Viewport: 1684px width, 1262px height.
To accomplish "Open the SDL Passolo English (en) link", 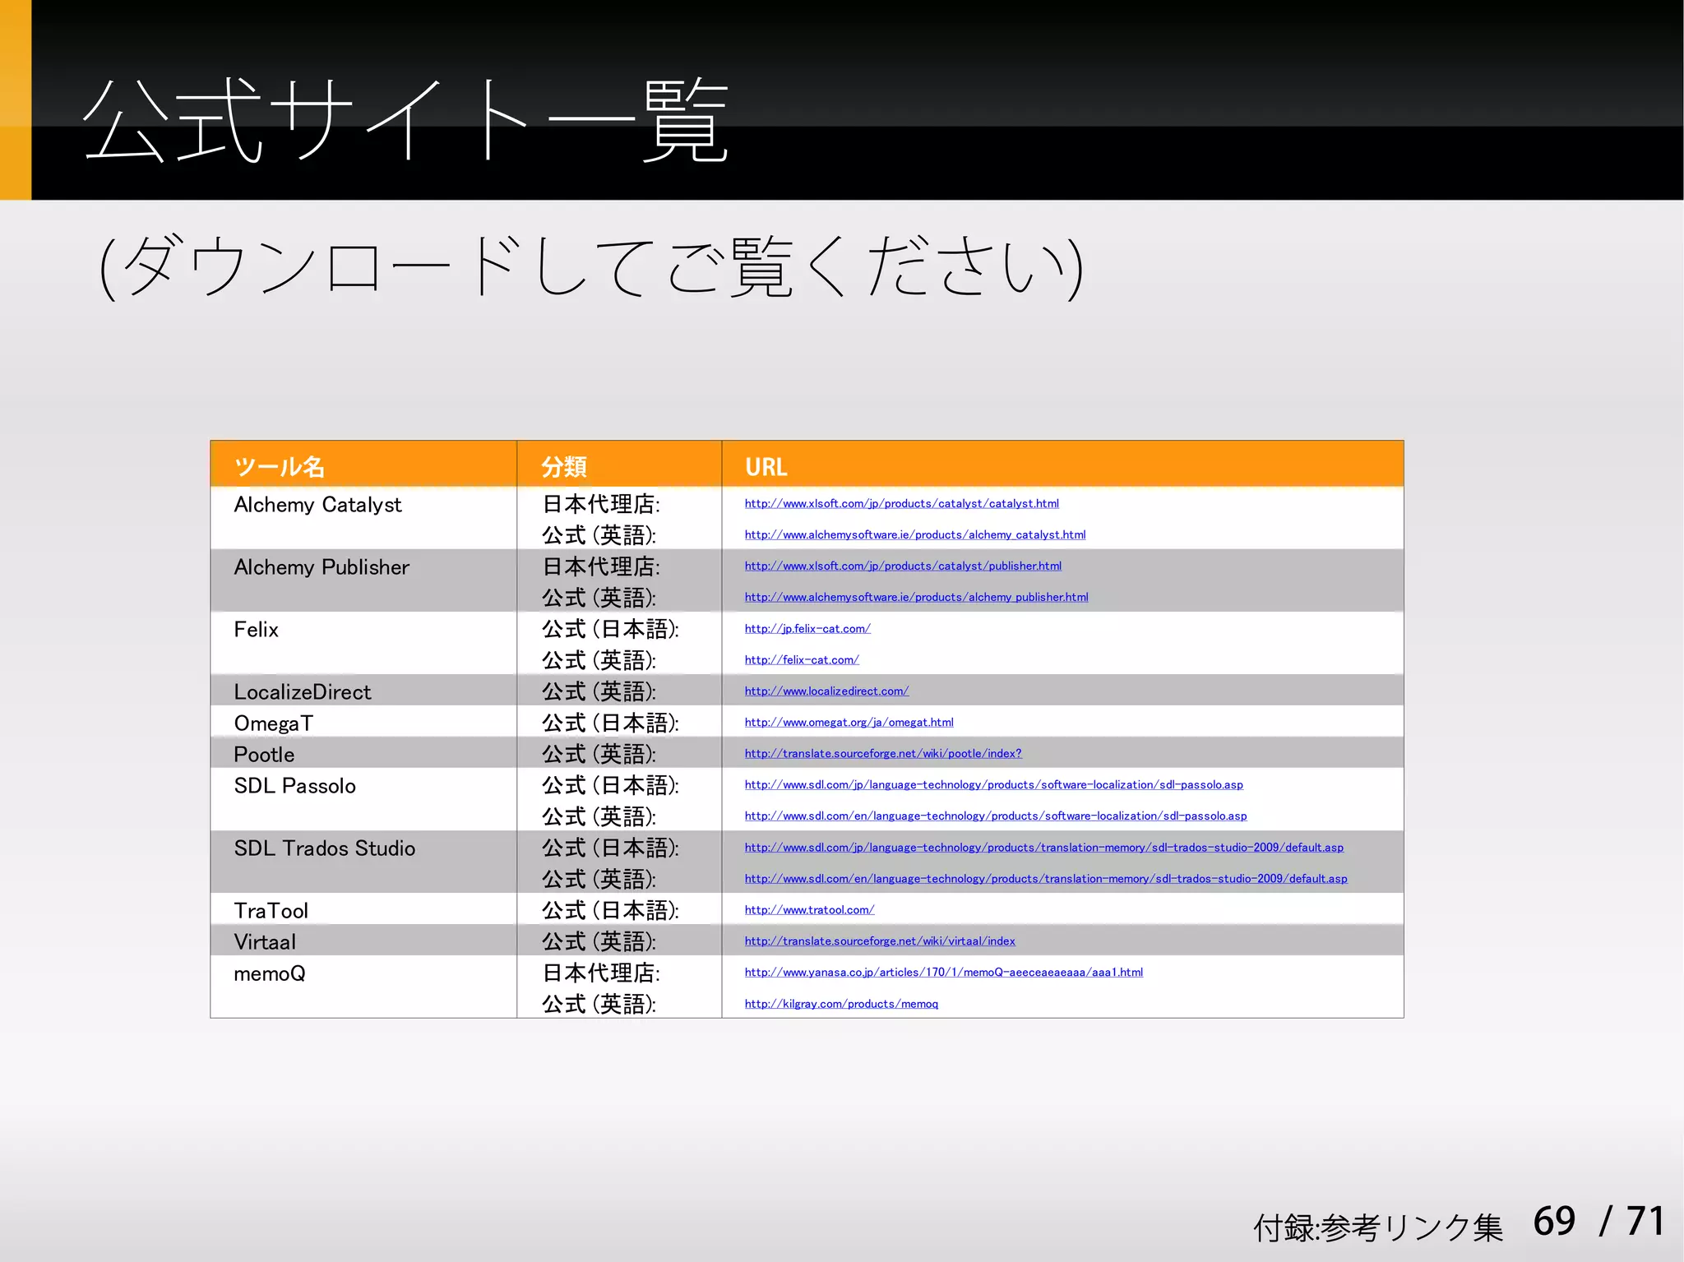I will point(995,816).
